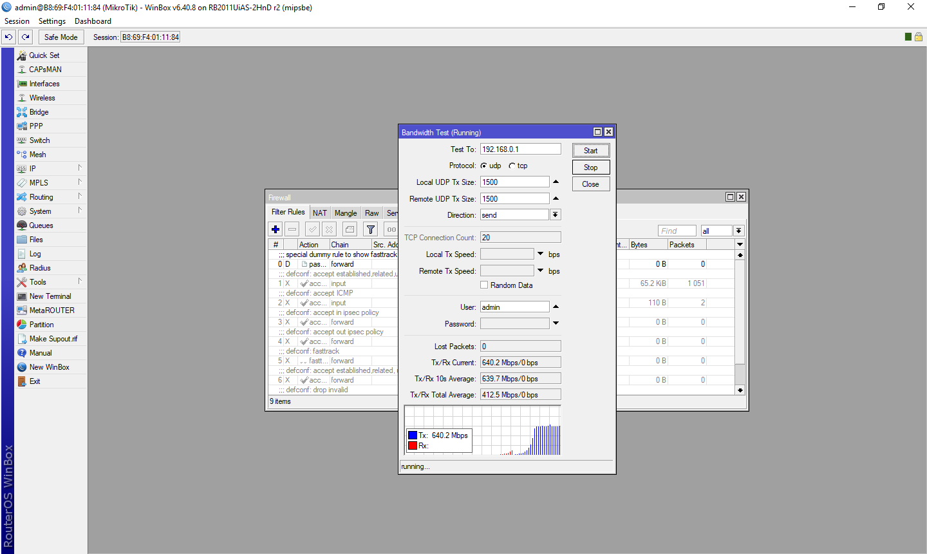Viewport: 927px width, 554px height.
Task: Open Queues from the sidebar
Action: [41, 225]
